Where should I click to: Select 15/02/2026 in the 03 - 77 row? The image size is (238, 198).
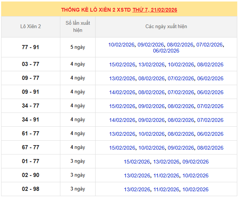point(122,64)
